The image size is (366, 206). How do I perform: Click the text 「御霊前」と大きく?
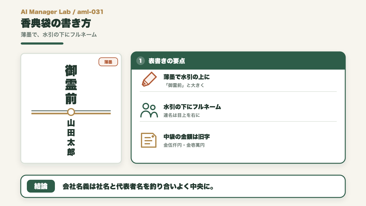pos(184,85)
